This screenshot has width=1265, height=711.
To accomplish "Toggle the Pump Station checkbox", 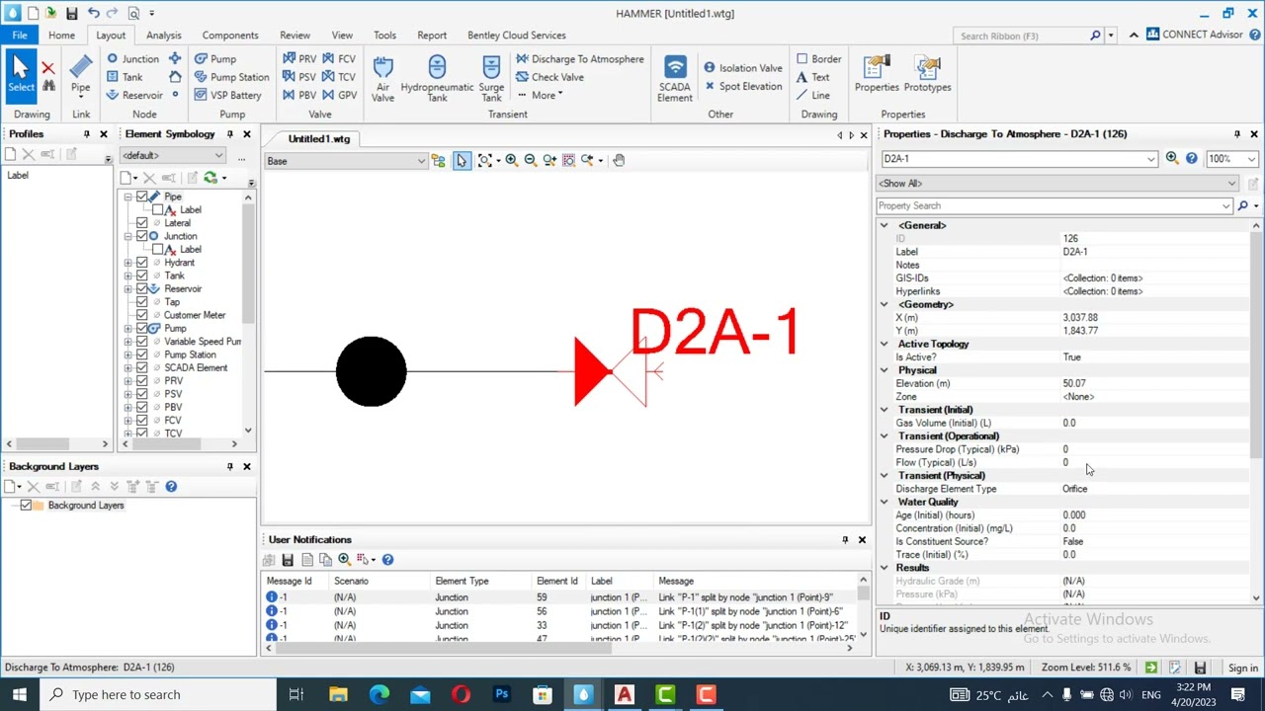I will click(142, 355).
